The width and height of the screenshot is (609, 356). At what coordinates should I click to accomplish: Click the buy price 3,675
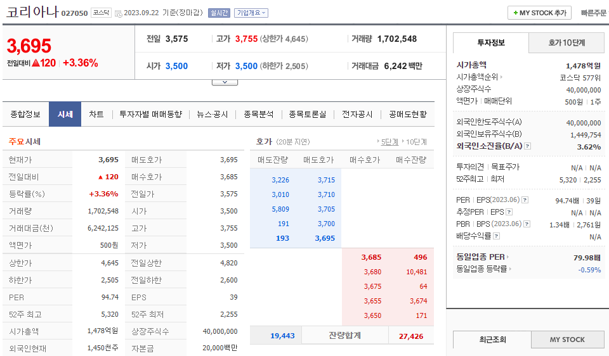point(372,286)
